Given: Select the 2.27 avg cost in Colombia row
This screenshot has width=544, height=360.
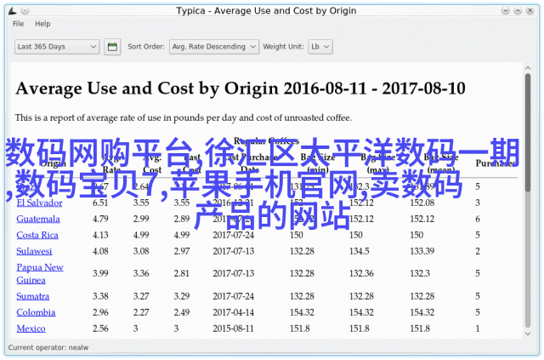Looking at the screenshot, I should [x=141, y=312].
